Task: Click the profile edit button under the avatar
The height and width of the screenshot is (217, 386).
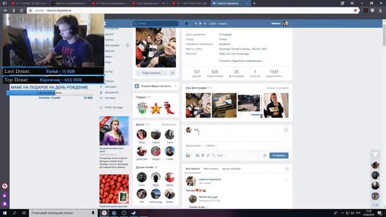Action: click(151, 73)
